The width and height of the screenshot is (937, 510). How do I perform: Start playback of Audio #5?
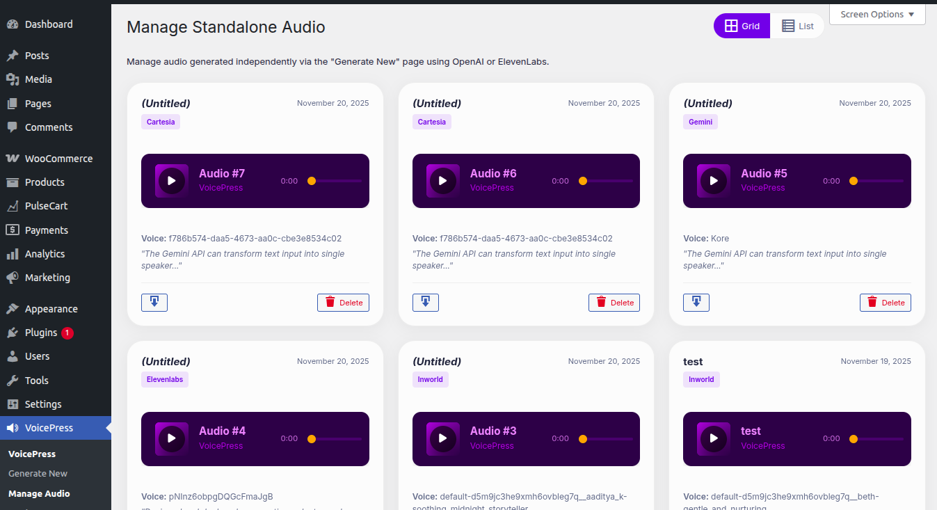[714, 181]
